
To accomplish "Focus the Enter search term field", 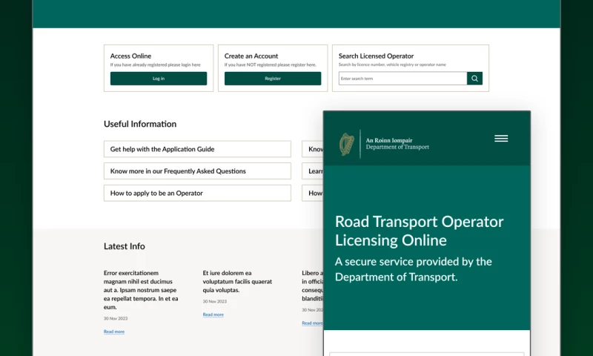I will (x=402, y=79).
